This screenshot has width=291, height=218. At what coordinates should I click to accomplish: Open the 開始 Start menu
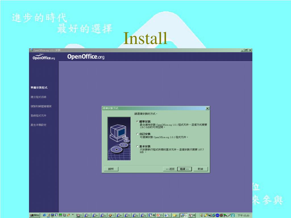pyautogui.click(x=35, y=215)
